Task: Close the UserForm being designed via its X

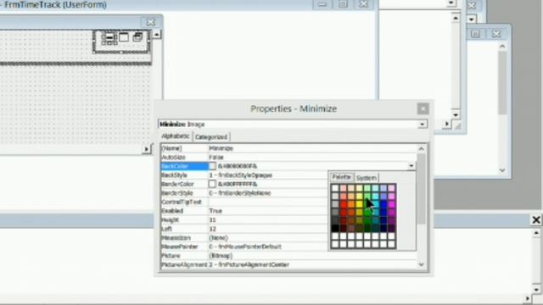Action: [151, 22]
